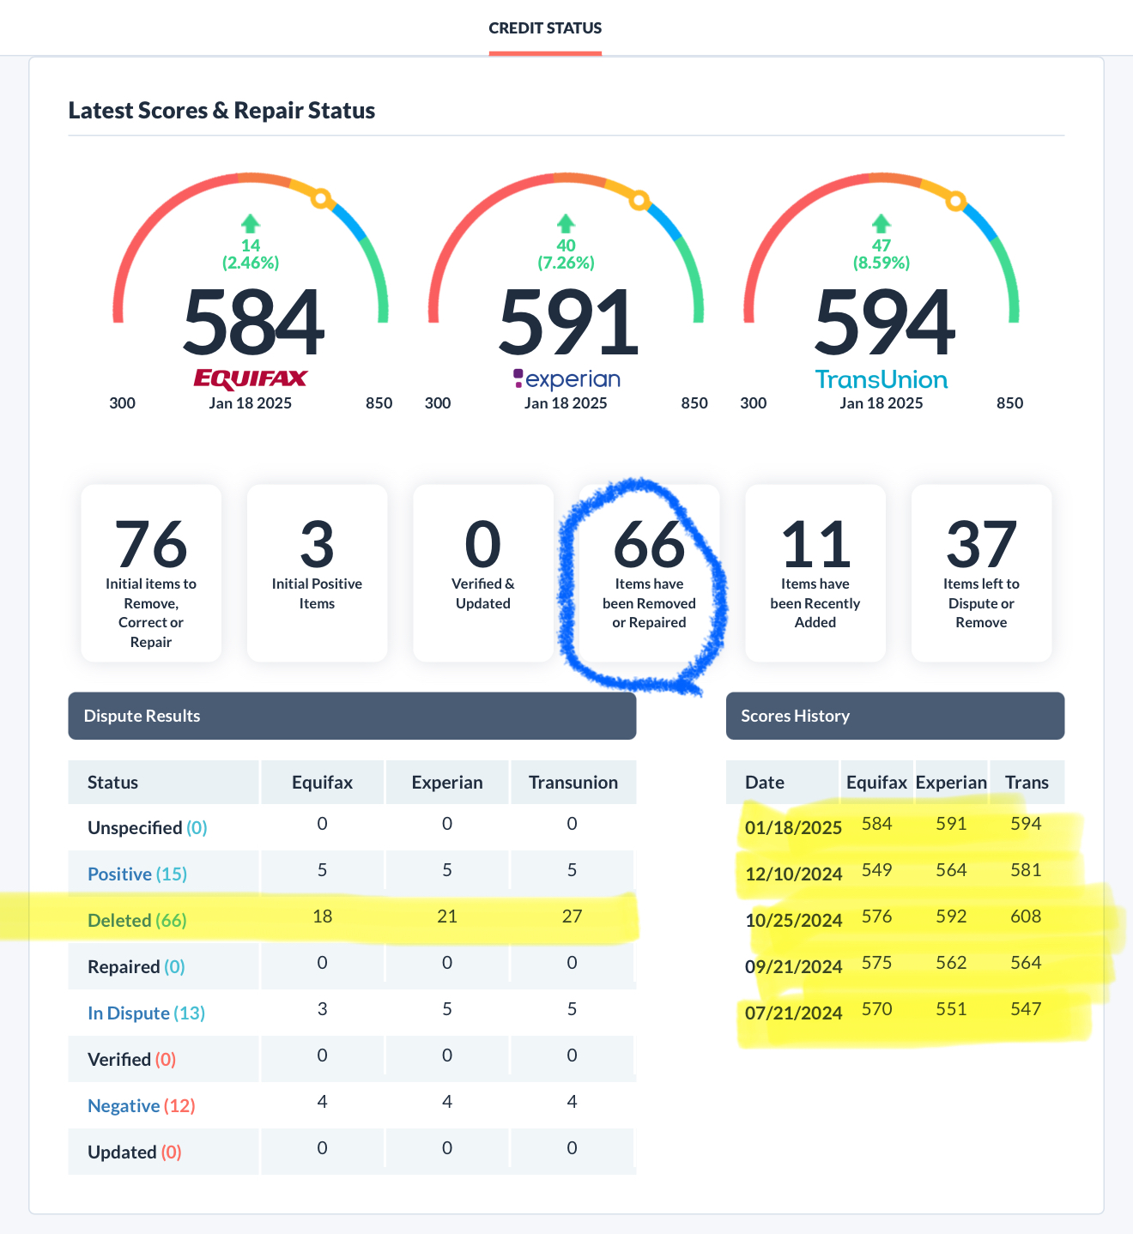The width and height of the screenshot is (1133, 1234).
Task: Click the green increase arrow above the Experian score
Action: coord(565,224)
